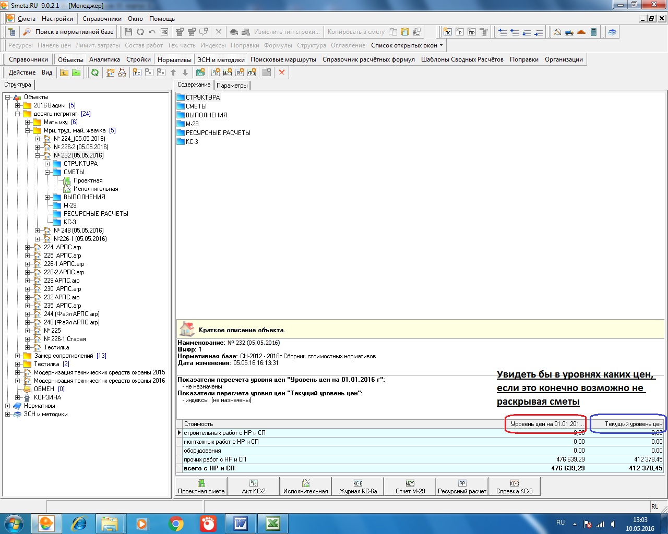Open the РЕСУРСНЫЕ РАСЧЕТЫ folder in content list

(218, 133)
